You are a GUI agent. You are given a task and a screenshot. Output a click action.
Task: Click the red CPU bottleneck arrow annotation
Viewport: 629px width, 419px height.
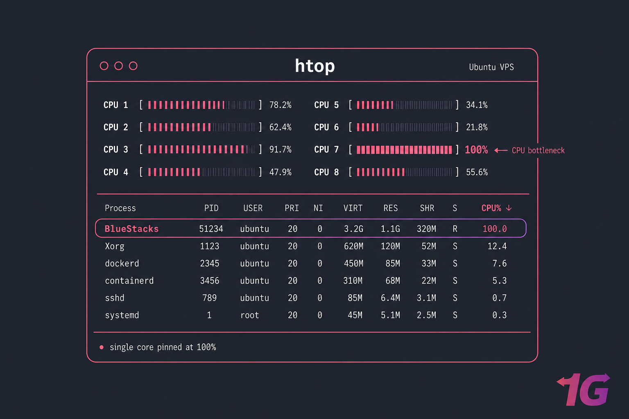pyautogui.click(x=502, y=150)
